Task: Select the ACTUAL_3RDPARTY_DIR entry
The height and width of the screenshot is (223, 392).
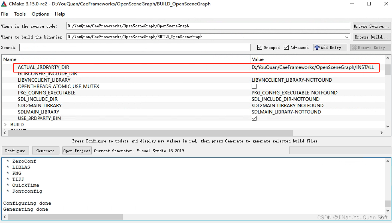Action: [x=43, y=67]
